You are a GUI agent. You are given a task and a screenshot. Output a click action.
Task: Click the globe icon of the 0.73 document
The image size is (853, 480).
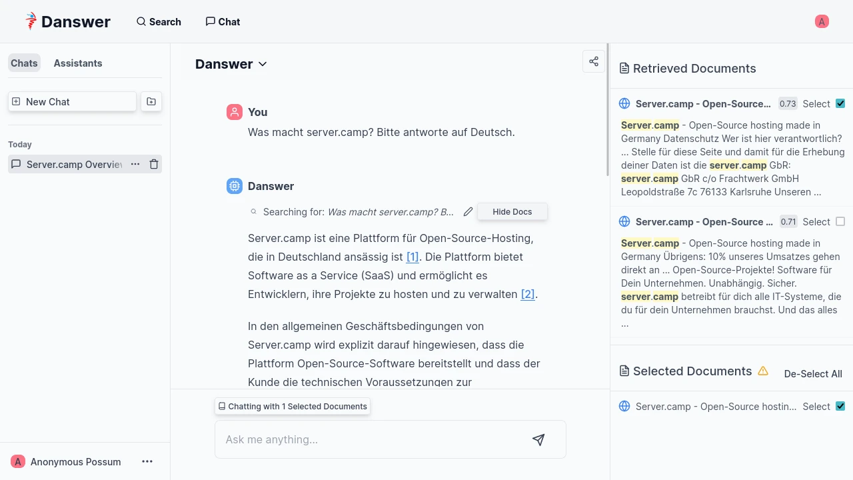[x=624, y=103]
